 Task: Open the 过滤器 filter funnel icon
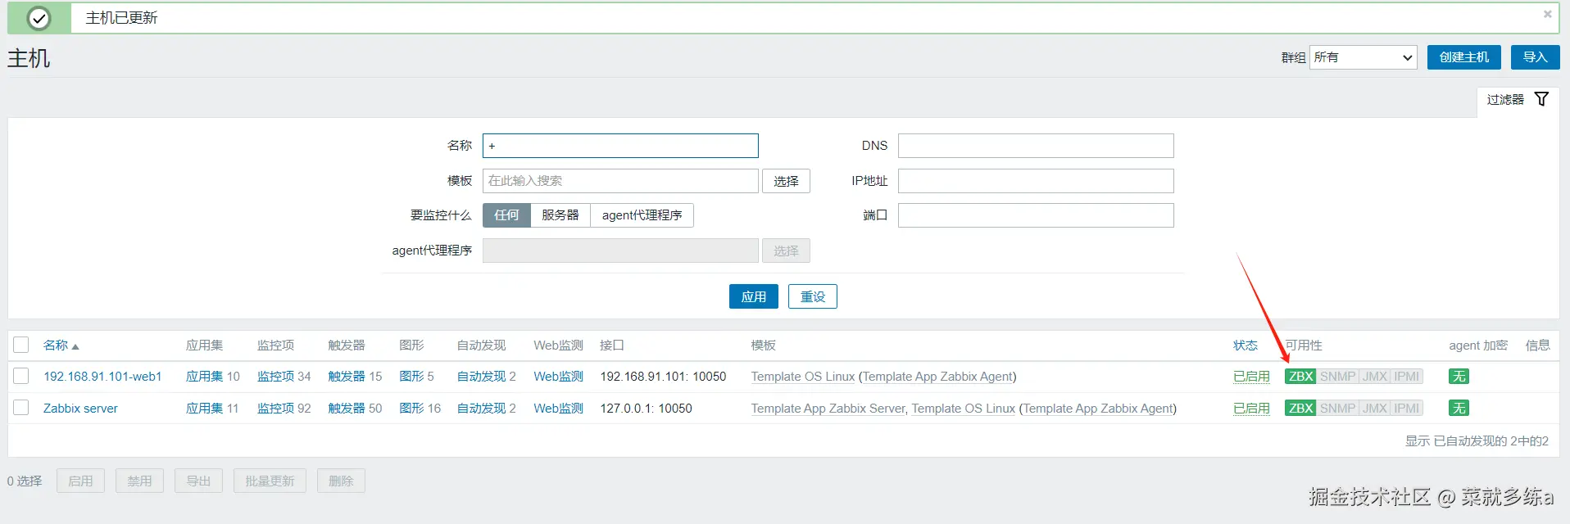pyautogui.click(x=1541, y=99)
